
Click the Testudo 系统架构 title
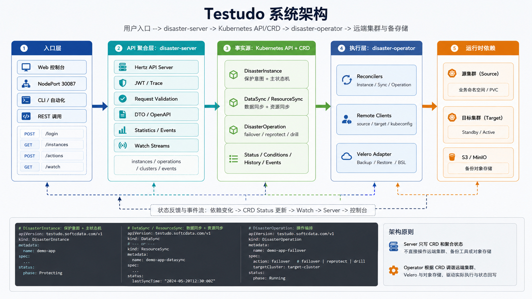(x=266, y=14)
